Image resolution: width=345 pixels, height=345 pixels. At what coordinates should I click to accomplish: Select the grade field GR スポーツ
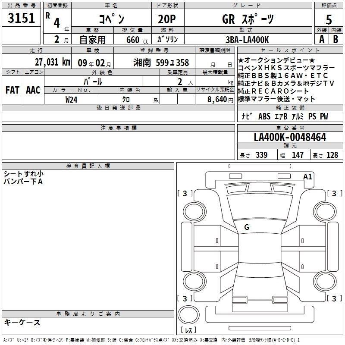tap(248, 19)
